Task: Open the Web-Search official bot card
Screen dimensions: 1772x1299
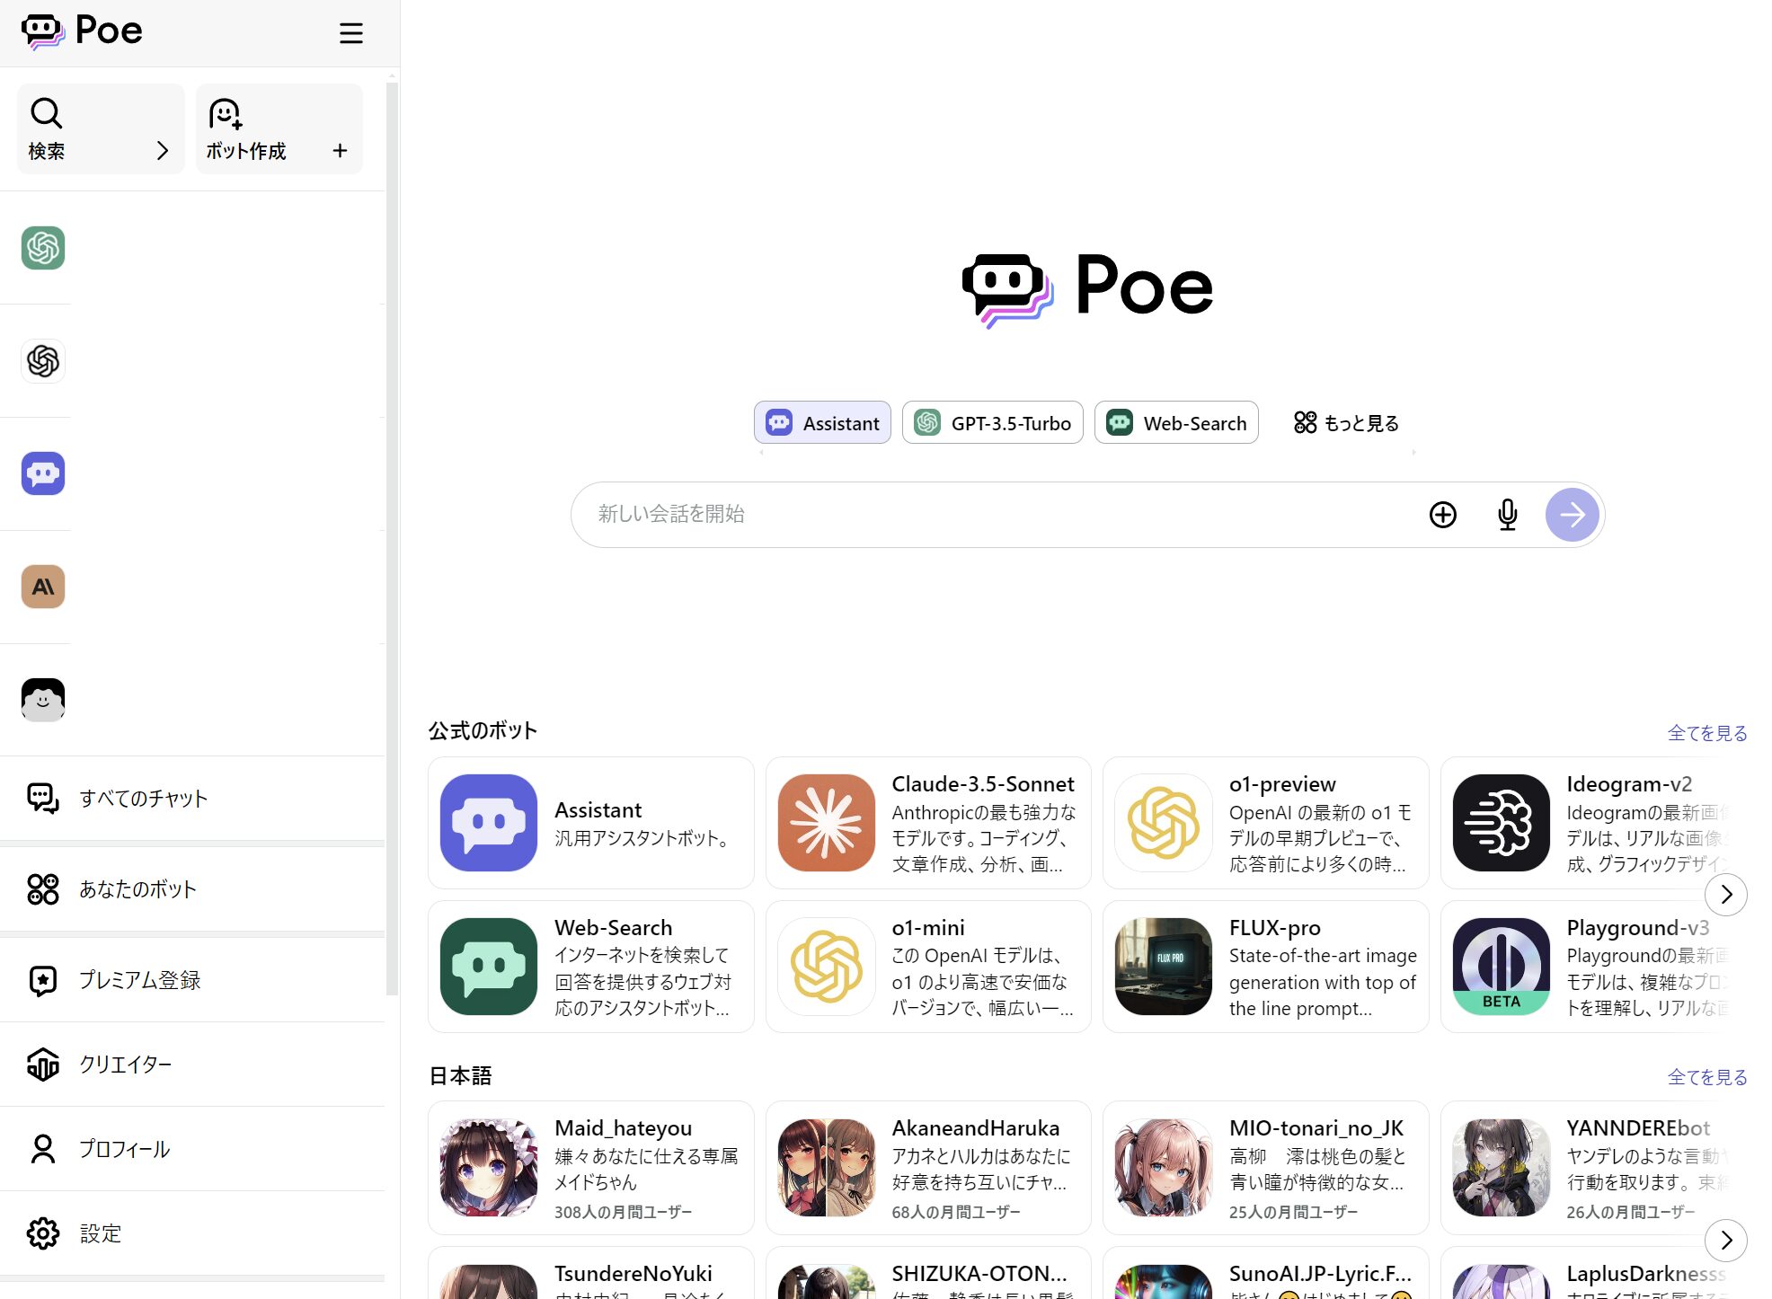Action: point(591,967)
